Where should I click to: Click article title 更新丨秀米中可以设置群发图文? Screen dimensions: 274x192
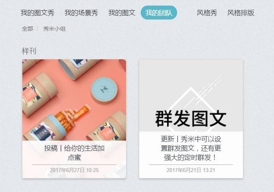tap(191, 148)
